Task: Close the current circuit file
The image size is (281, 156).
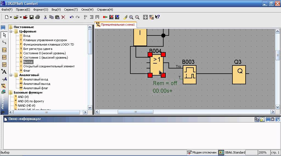Action: [x=26, y=17]
